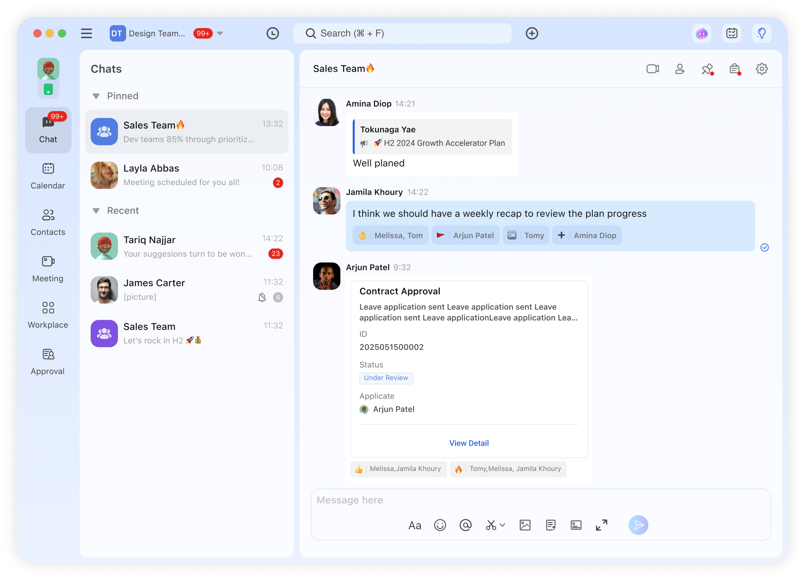Click the add member icon in header

680,69
